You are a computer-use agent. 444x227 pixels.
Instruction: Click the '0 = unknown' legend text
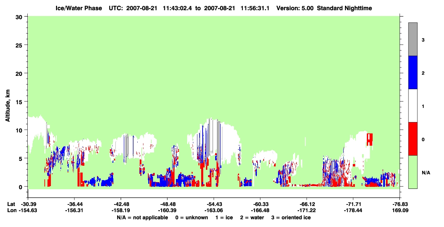(x=191, y=217)
